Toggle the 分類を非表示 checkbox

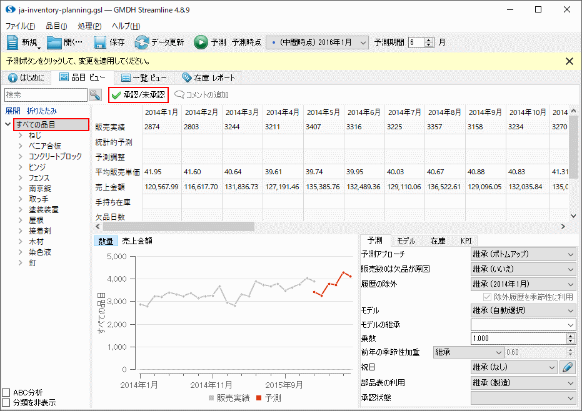click(6, 403)
